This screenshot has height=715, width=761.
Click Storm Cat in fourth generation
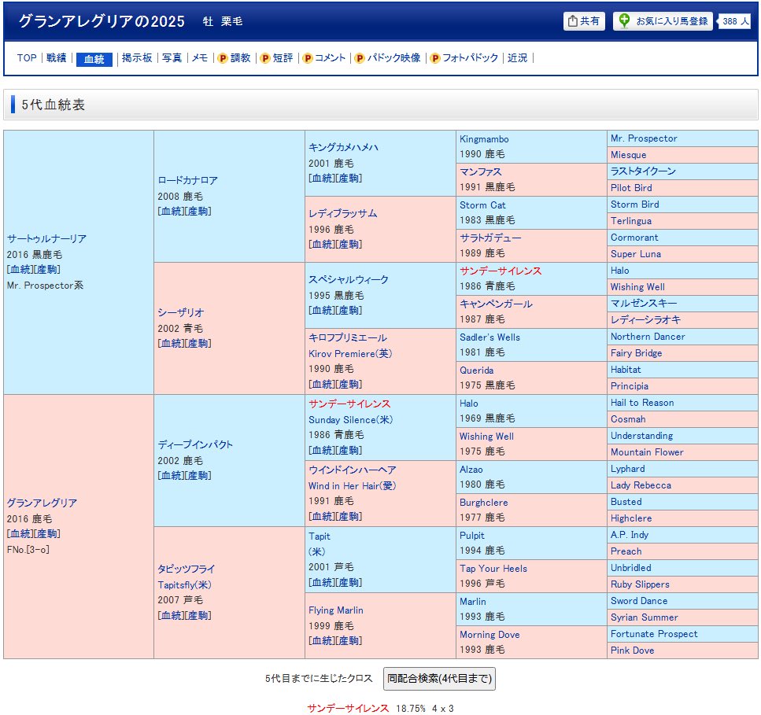482,205
